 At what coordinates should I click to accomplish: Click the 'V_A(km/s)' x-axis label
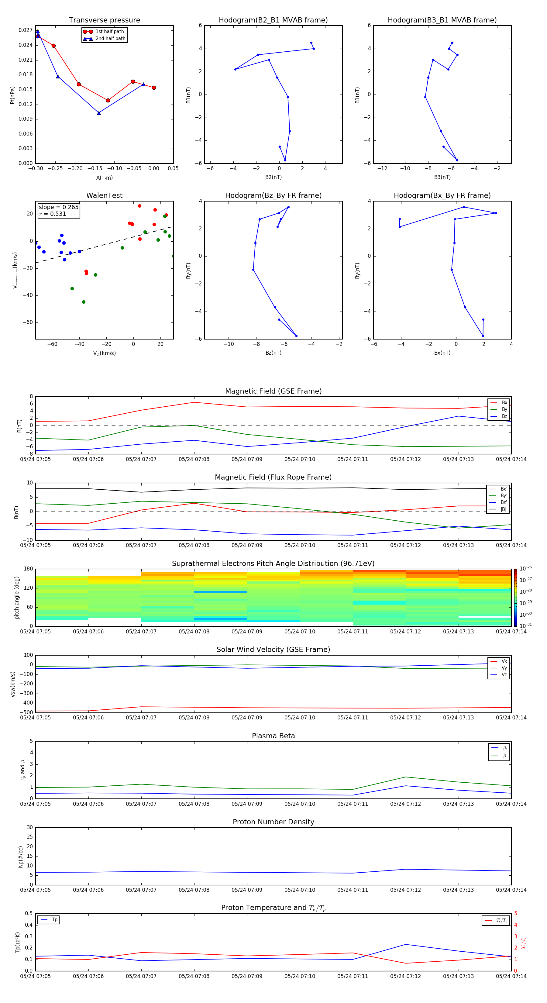104,353
